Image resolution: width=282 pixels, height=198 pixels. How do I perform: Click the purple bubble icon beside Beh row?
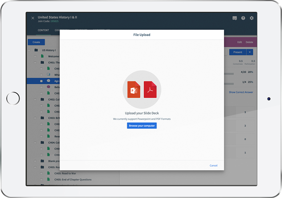tap(48, 87)
